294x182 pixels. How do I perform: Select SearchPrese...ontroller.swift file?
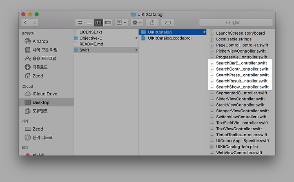[241, 75]
